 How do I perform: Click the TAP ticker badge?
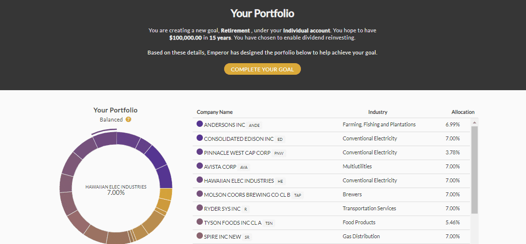[298, 195]
